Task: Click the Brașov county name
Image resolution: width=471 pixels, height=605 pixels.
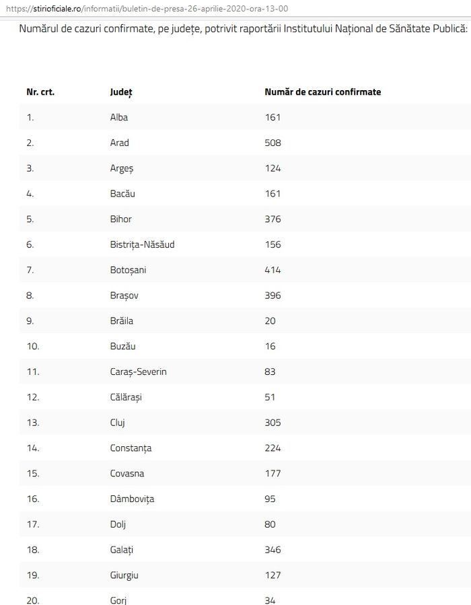Action: click(124, 295)
